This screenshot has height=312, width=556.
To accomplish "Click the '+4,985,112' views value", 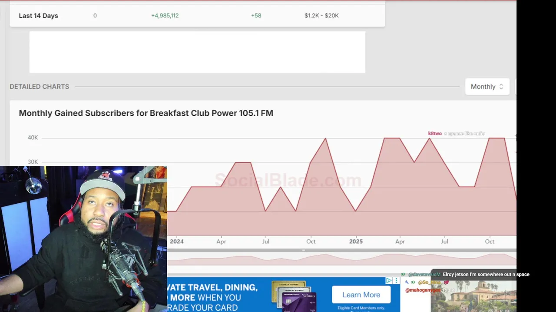I will 165,16.
